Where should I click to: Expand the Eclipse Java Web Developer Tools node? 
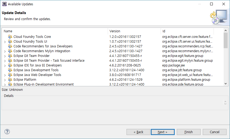5,75
